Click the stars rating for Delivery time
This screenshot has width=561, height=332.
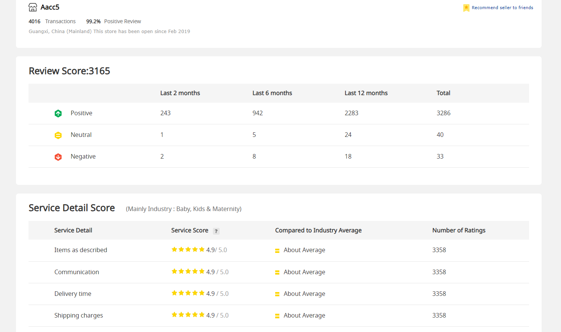188,293
